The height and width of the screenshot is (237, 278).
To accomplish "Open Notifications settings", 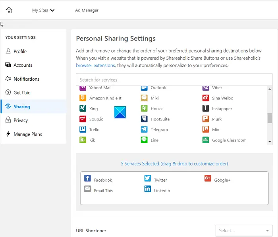I will click(33, 79).
